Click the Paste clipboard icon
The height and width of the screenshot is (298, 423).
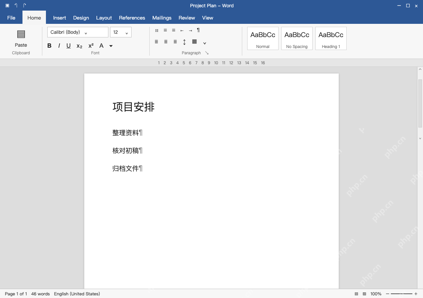coord(21,34)
